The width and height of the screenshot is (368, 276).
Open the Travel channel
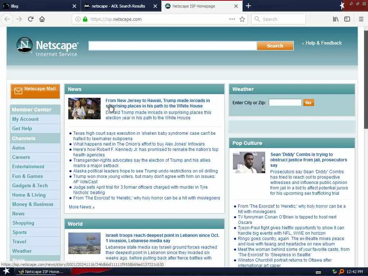click(x=19, y=242)
